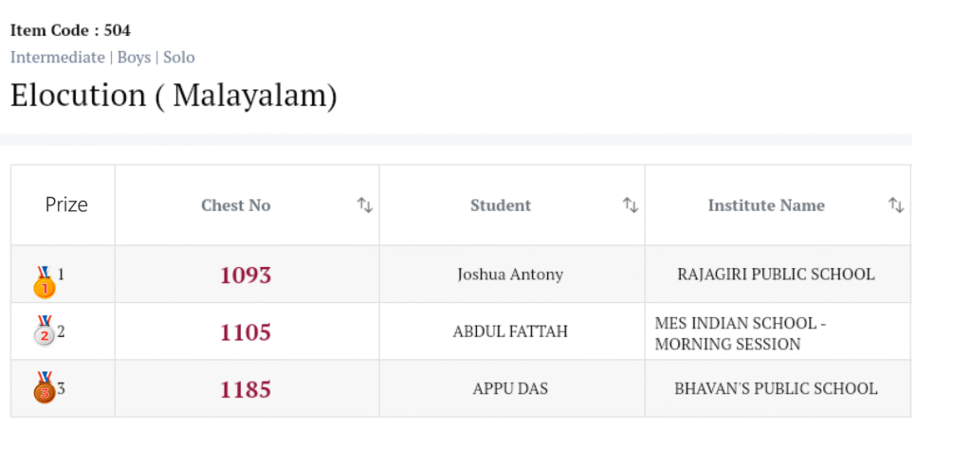Click the silver second-prize medal icon
The image size is (971, 463).
[x=45, y=332]
